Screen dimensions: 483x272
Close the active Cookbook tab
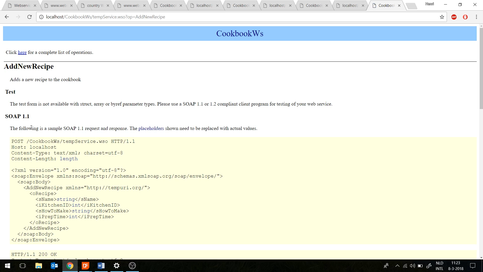click(x=399, y=6)
